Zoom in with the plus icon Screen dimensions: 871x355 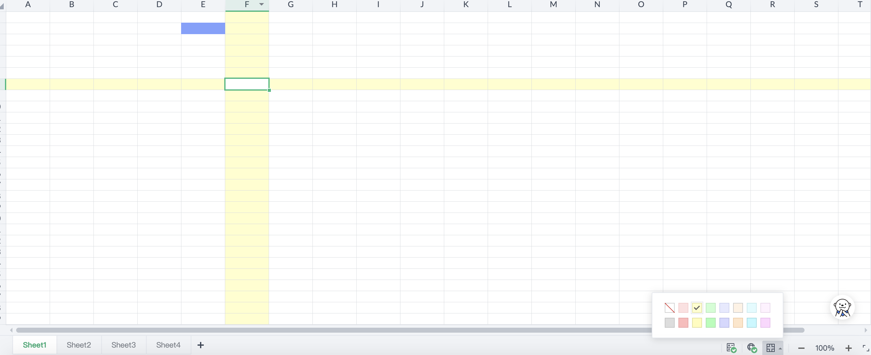(x=849, y=348)
